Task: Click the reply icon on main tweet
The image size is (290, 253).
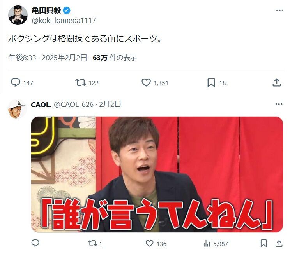Action: click(16, 82)
